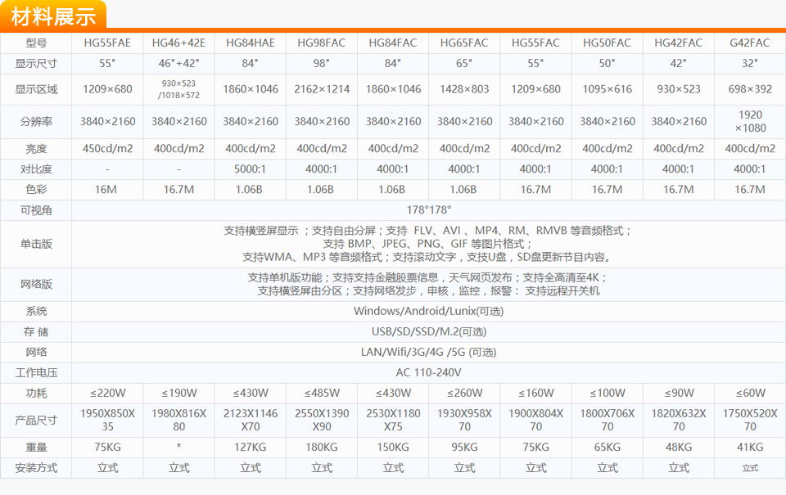The height and width of the screenshot is (495, 786).
Task: Select the 16M color cell
Action: click(107, 190)
